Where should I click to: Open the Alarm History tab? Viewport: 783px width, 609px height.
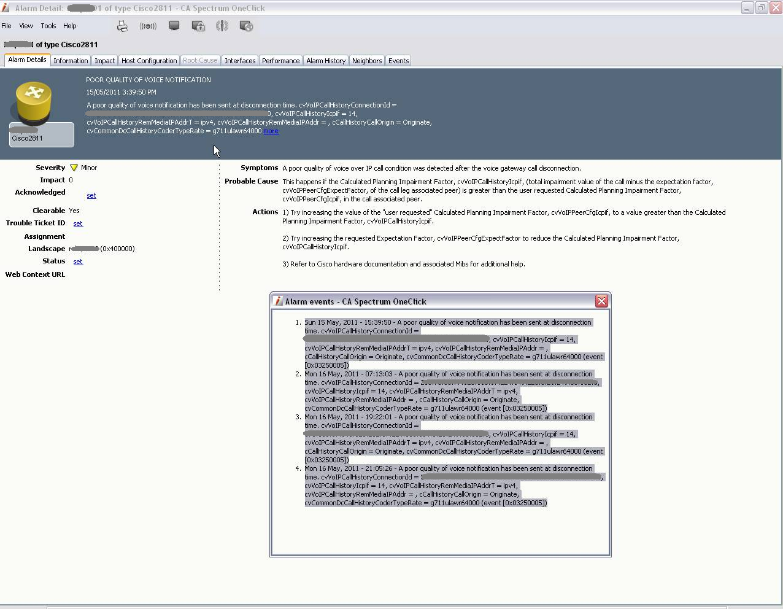(326, 61)
